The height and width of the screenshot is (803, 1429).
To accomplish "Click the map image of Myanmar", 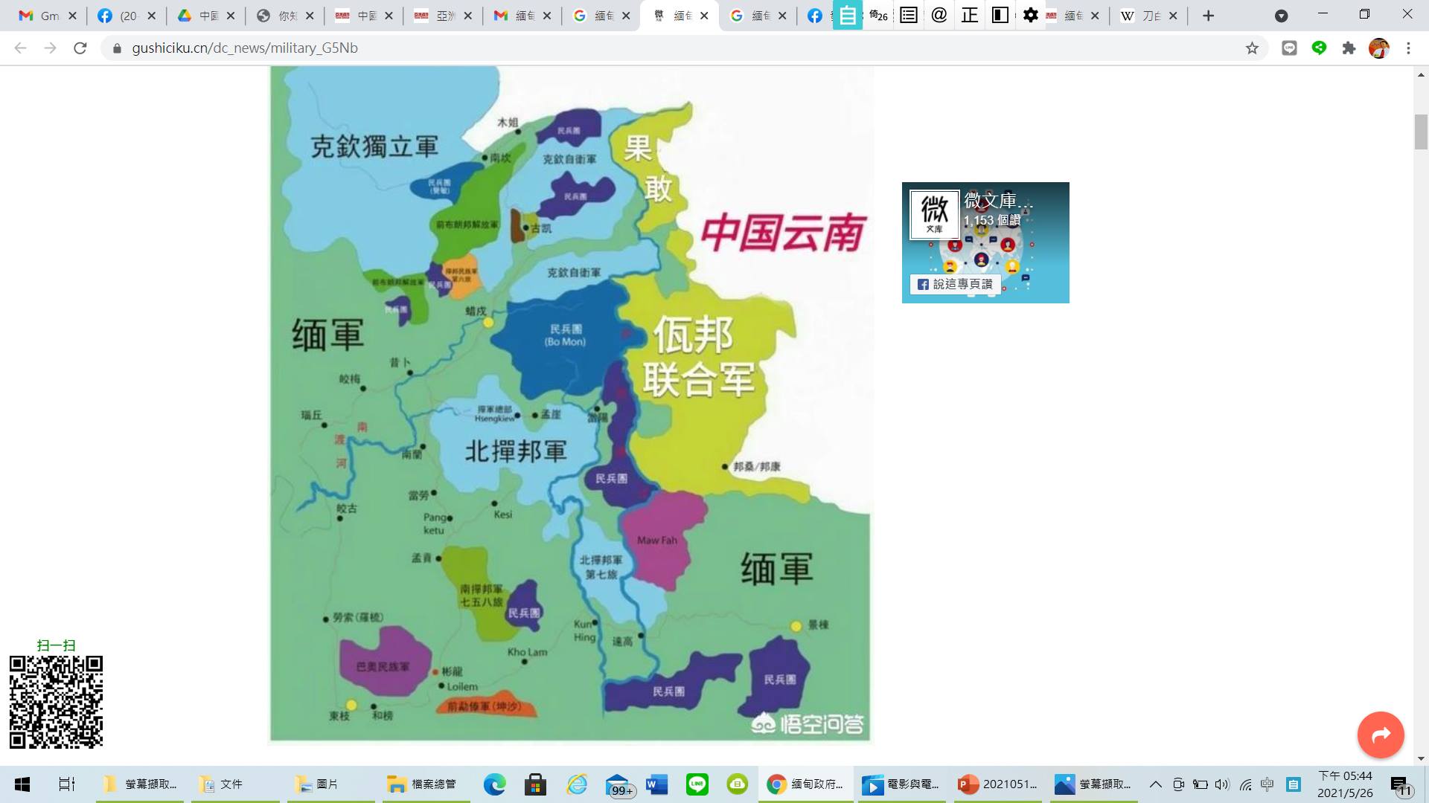I will [570, 403].
